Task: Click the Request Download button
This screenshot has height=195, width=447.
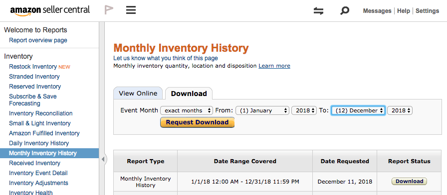Action: tap(197, 122)
